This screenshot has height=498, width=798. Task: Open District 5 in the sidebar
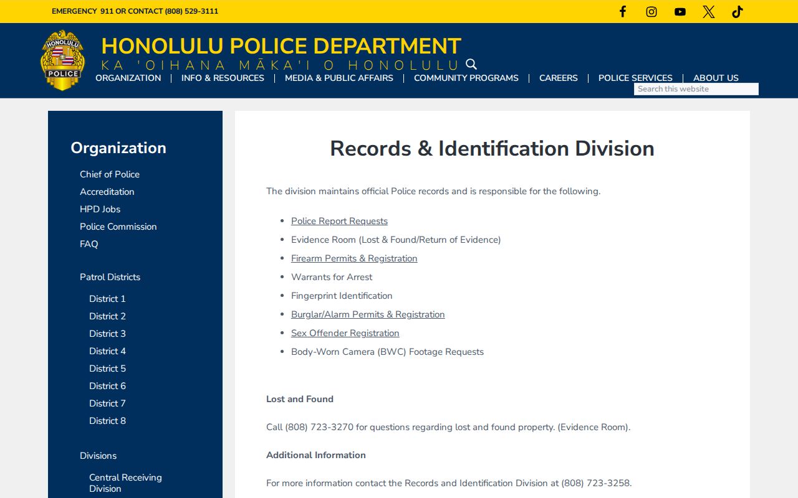(107, 369)
